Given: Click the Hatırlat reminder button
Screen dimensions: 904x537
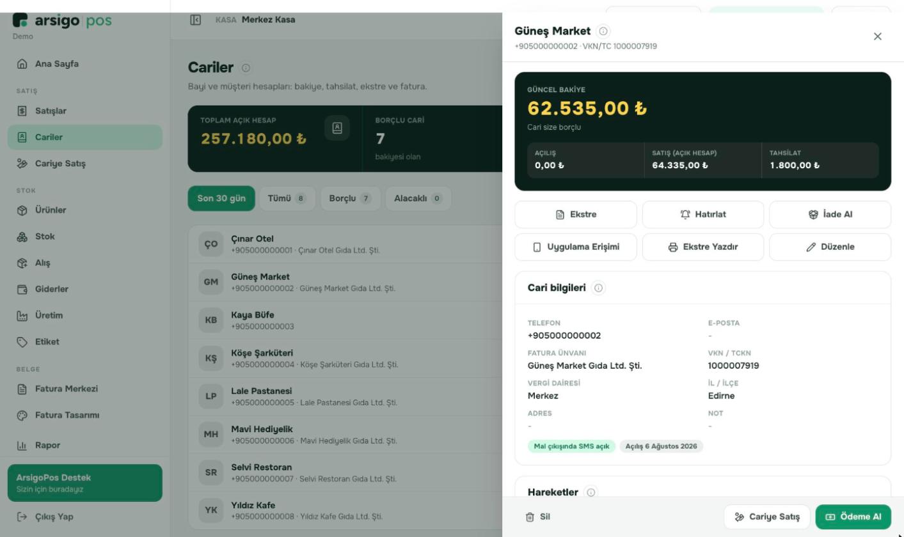Looking at the screenshot, I should (703, 215).
